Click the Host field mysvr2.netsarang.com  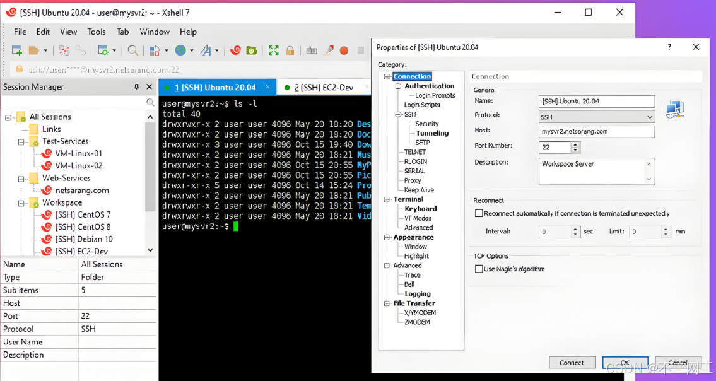[596, 132]
